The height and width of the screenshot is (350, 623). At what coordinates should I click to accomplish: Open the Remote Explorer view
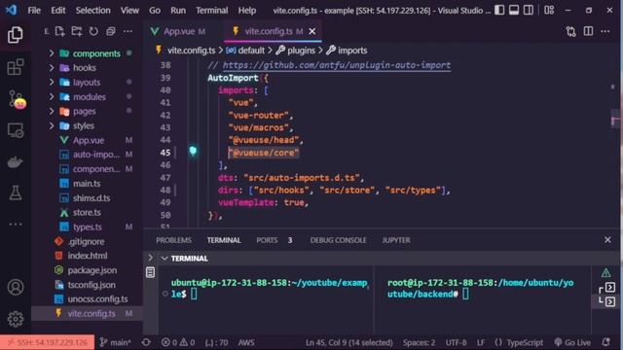[x=16, y=130]
